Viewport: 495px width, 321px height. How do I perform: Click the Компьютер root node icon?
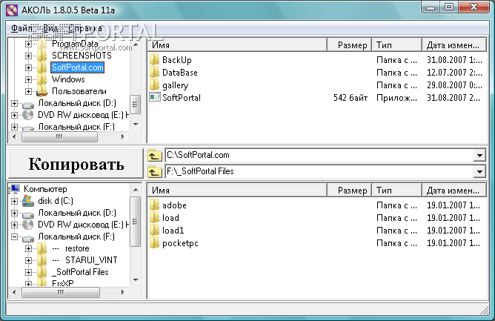15,189
